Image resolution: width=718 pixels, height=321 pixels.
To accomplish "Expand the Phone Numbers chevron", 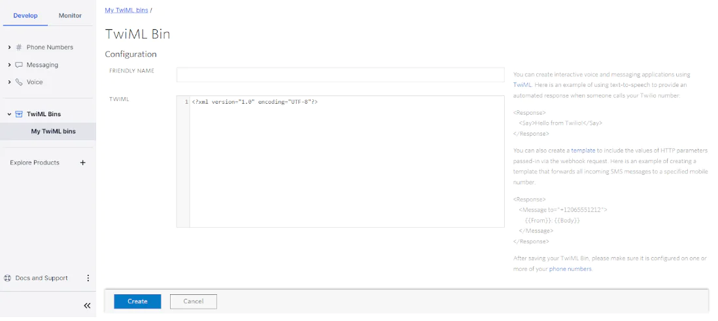I will pyautogui.click(x=9, y=48).
